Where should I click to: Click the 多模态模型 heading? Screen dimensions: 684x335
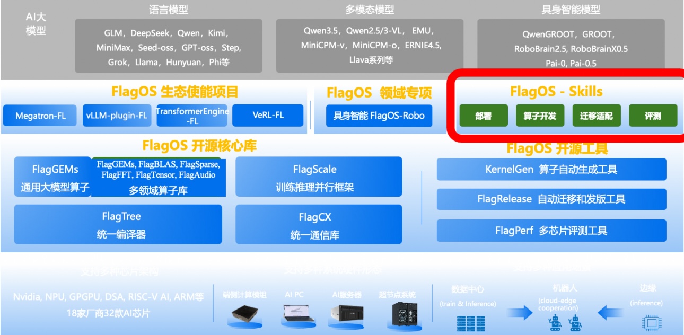[370, 10]
